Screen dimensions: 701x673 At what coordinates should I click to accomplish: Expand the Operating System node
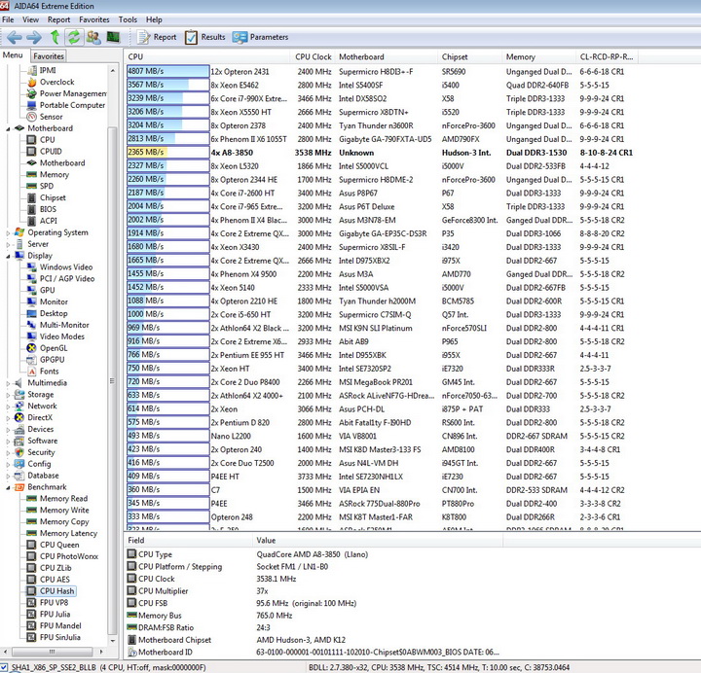(8, 232)
